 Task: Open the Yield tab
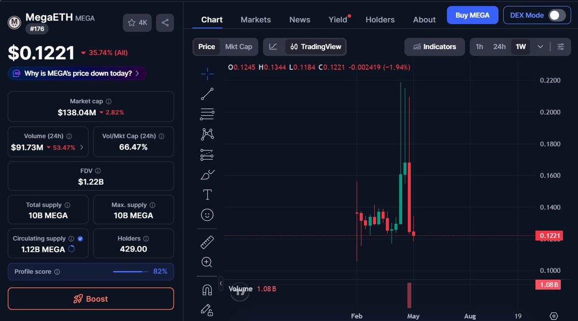pyautogui.click(x=338, y=20)
